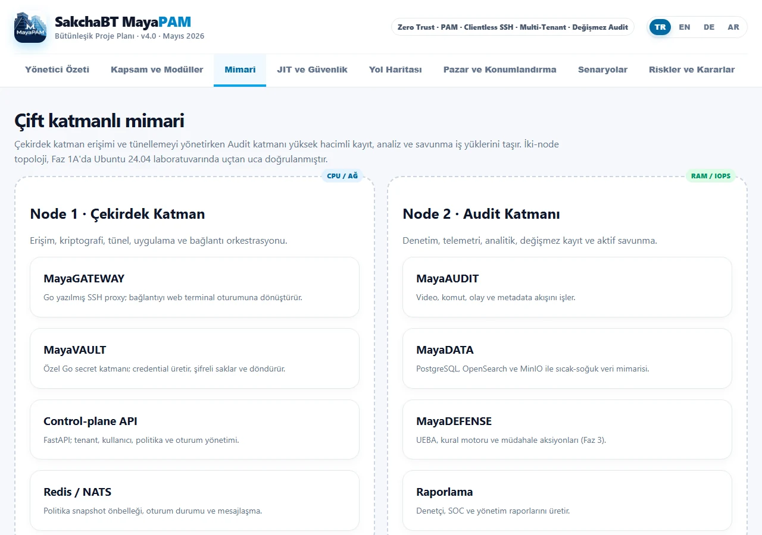Click 'Erişim, kriptografi, tünel' subtitle
The height and width of the screenshot is (535, 762).
click(159, 241)
